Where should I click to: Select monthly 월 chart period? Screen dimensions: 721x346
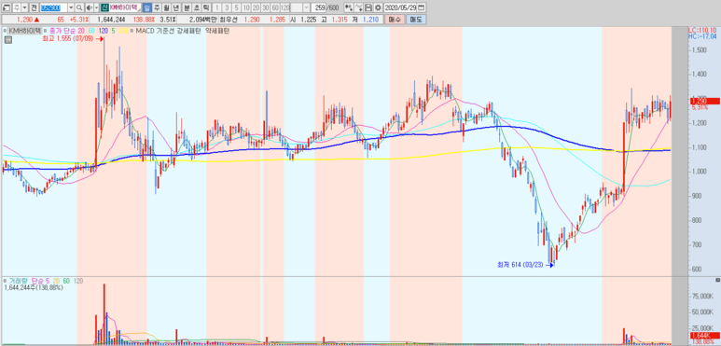pyautogui.click(x=166, y=7)
